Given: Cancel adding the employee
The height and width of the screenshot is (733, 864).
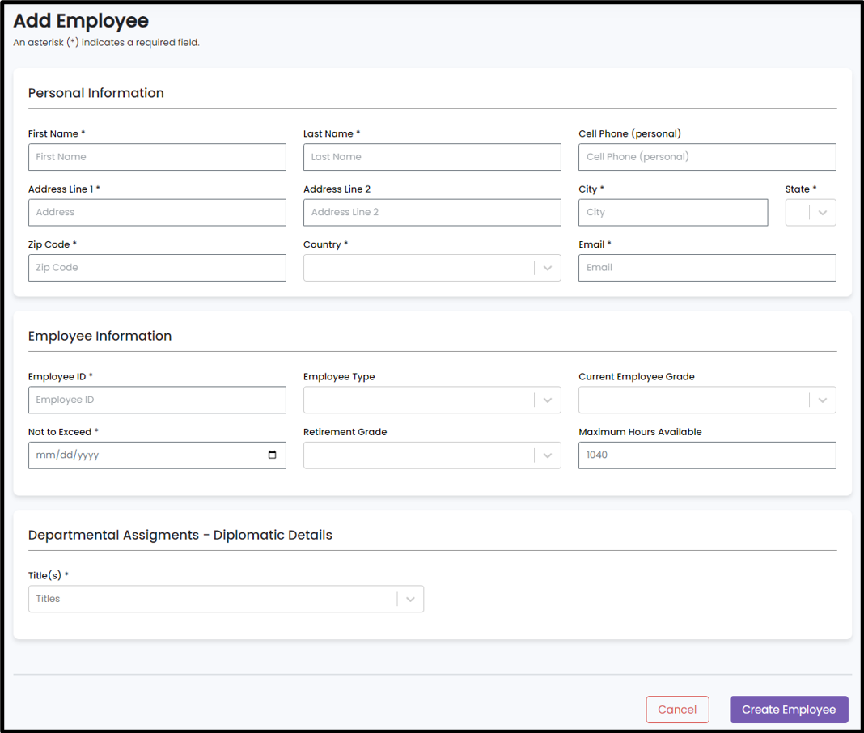Looking at the screenshot, I should 677,710.
